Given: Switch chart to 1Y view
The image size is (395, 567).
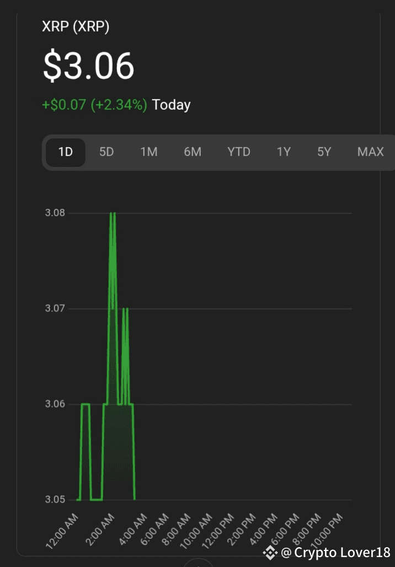Looking at the screenshot, I should pyautogui.click(x=284, y=152).
